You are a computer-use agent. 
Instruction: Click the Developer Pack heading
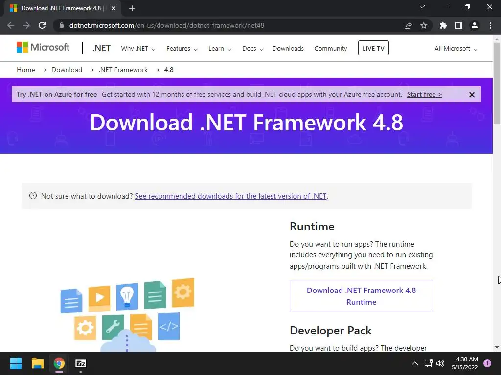coord(330,331)
